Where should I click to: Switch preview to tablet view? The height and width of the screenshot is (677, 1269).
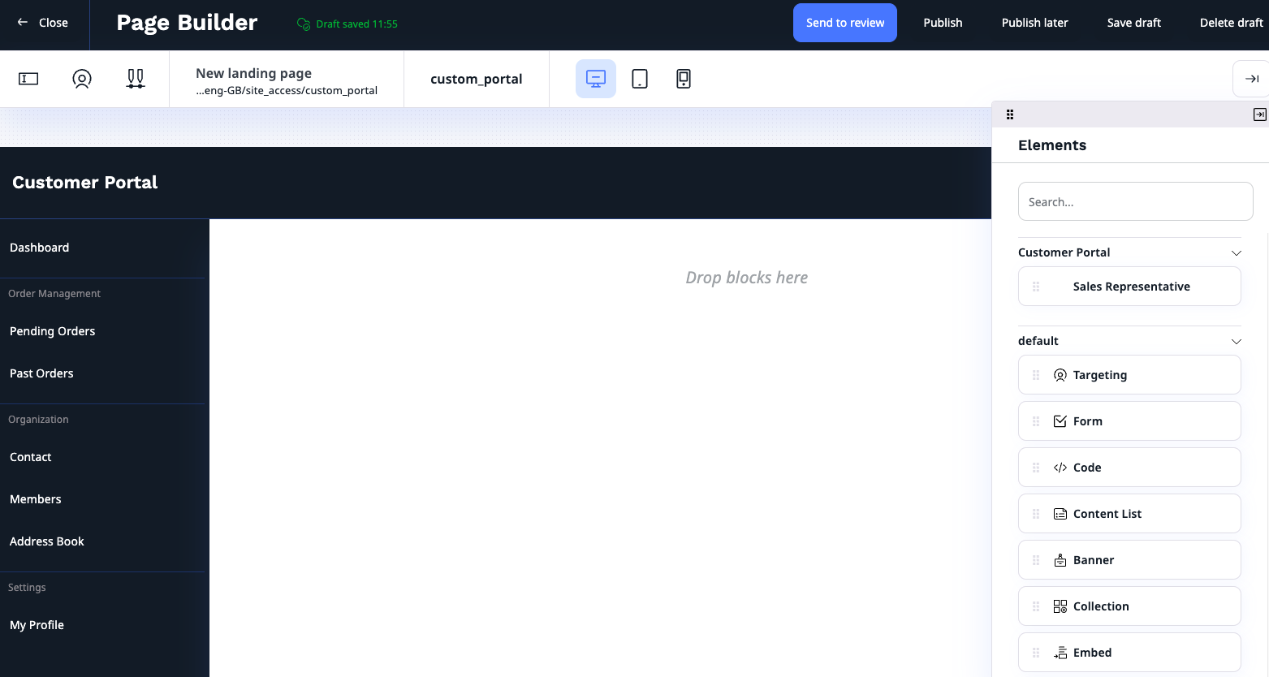pos(640,78)
